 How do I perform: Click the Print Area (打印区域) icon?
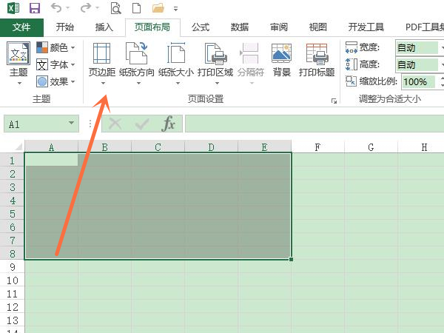215,59
